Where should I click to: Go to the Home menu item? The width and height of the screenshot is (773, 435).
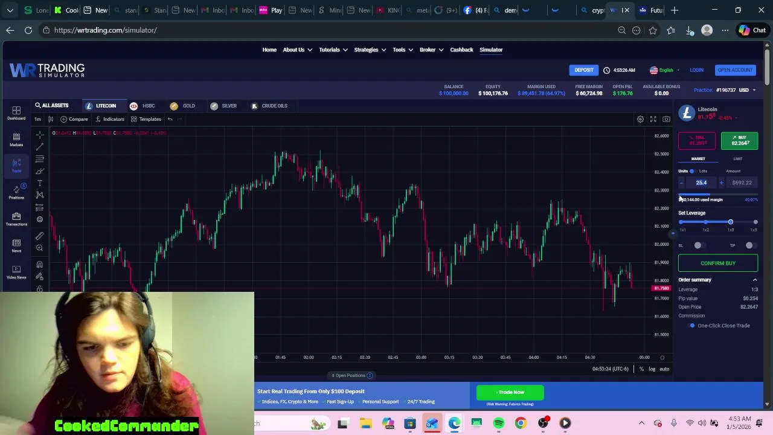[269, 50]
